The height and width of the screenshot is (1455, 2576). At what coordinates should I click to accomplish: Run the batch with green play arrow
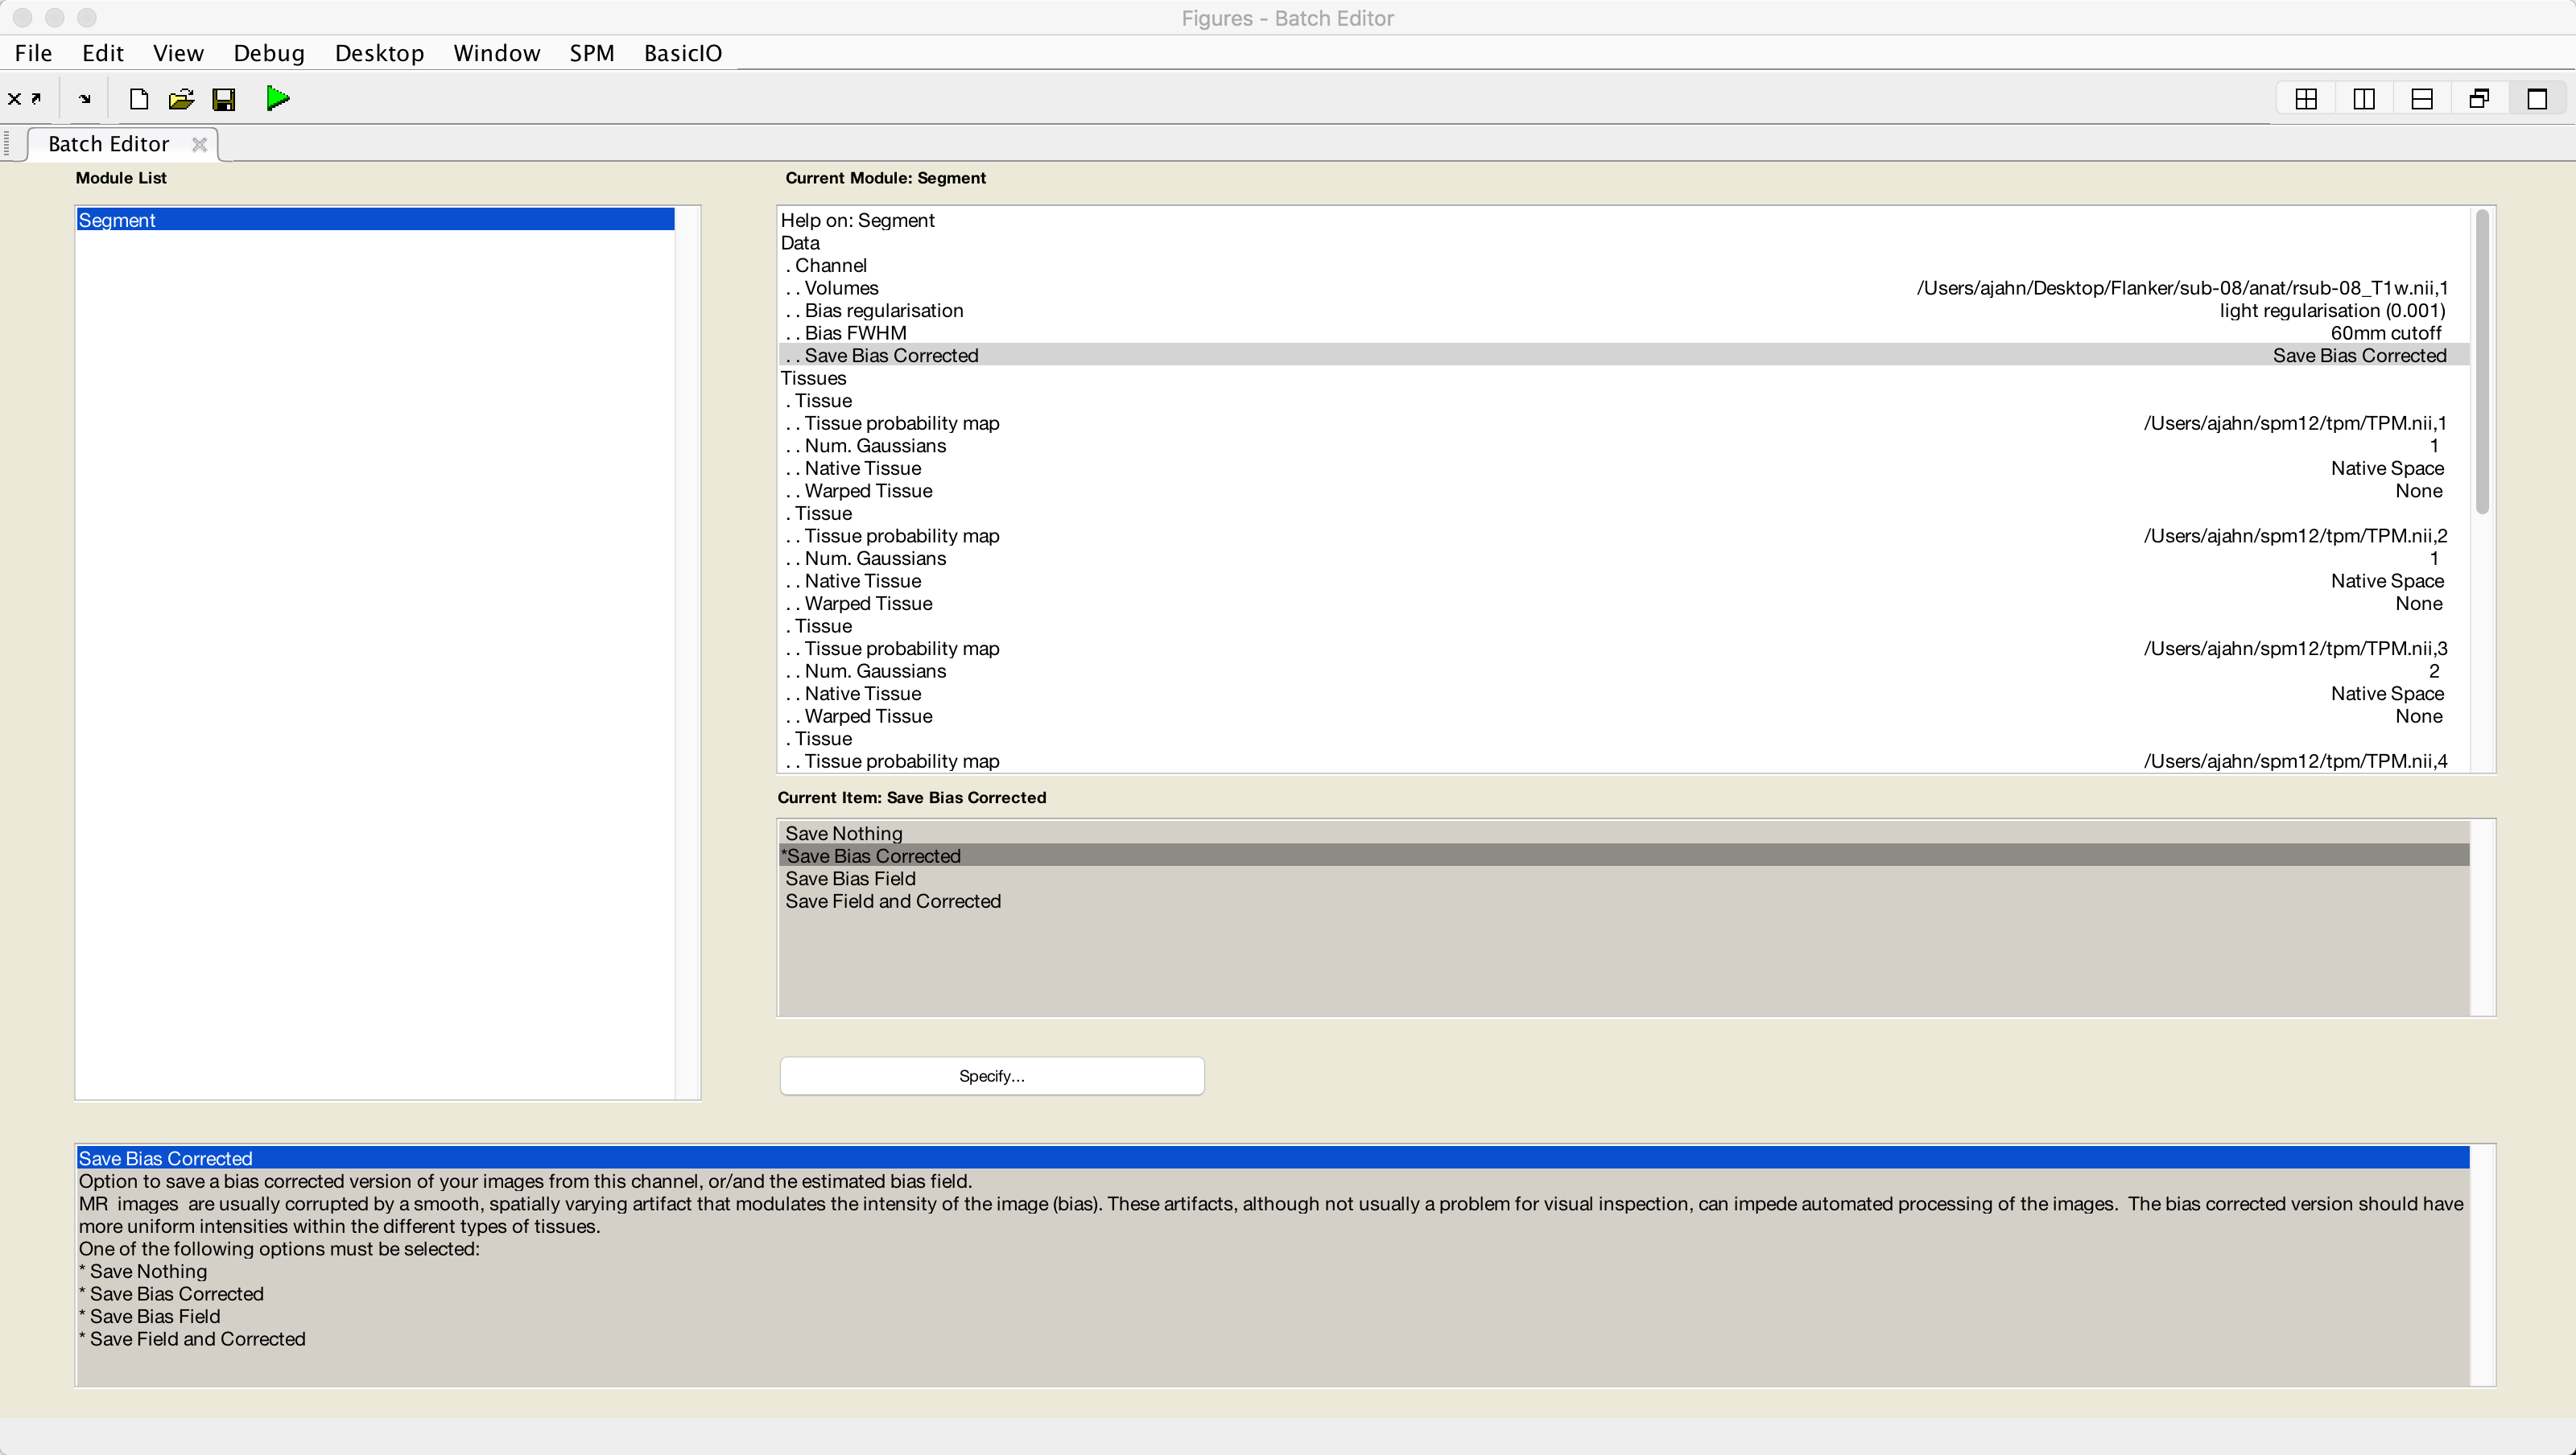point(278,98)
